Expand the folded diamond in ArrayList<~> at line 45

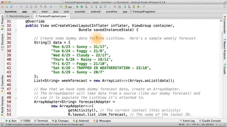[124, 81]
